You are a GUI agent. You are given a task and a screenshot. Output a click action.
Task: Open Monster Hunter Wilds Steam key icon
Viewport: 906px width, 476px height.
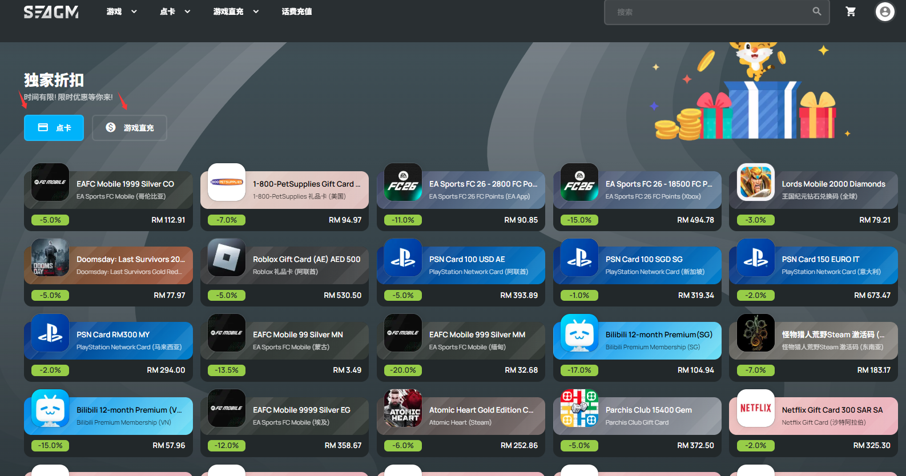point(756,333)
